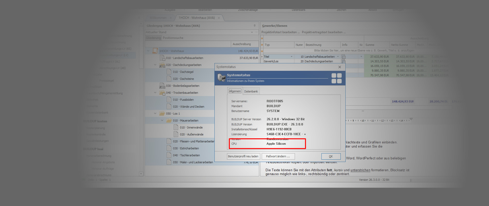The width and height of the screenshot is (489, 206).
Task: Pin the Gliederung panel with the pin icon
Action: tap(255, 25)
